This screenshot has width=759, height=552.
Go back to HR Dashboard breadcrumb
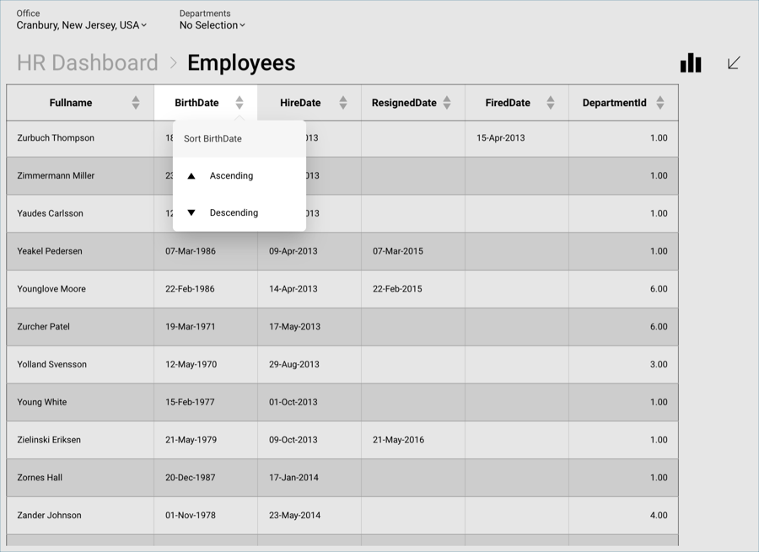[x=88, y=63]
